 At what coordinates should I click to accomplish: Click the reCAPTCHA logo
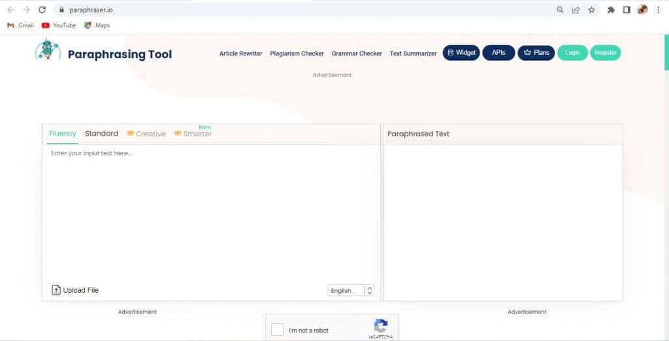[x=381, y=326]
